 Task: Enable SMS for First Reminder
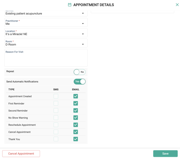coord(56,104)
